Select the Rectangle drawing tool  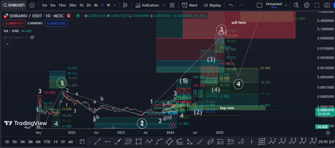(139, 141)
